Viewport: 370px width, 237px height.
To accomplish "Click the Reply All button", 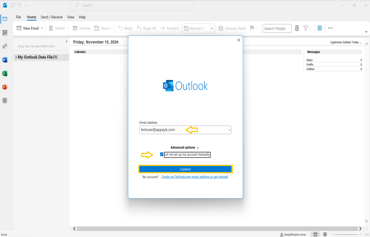I will (146, 28).
